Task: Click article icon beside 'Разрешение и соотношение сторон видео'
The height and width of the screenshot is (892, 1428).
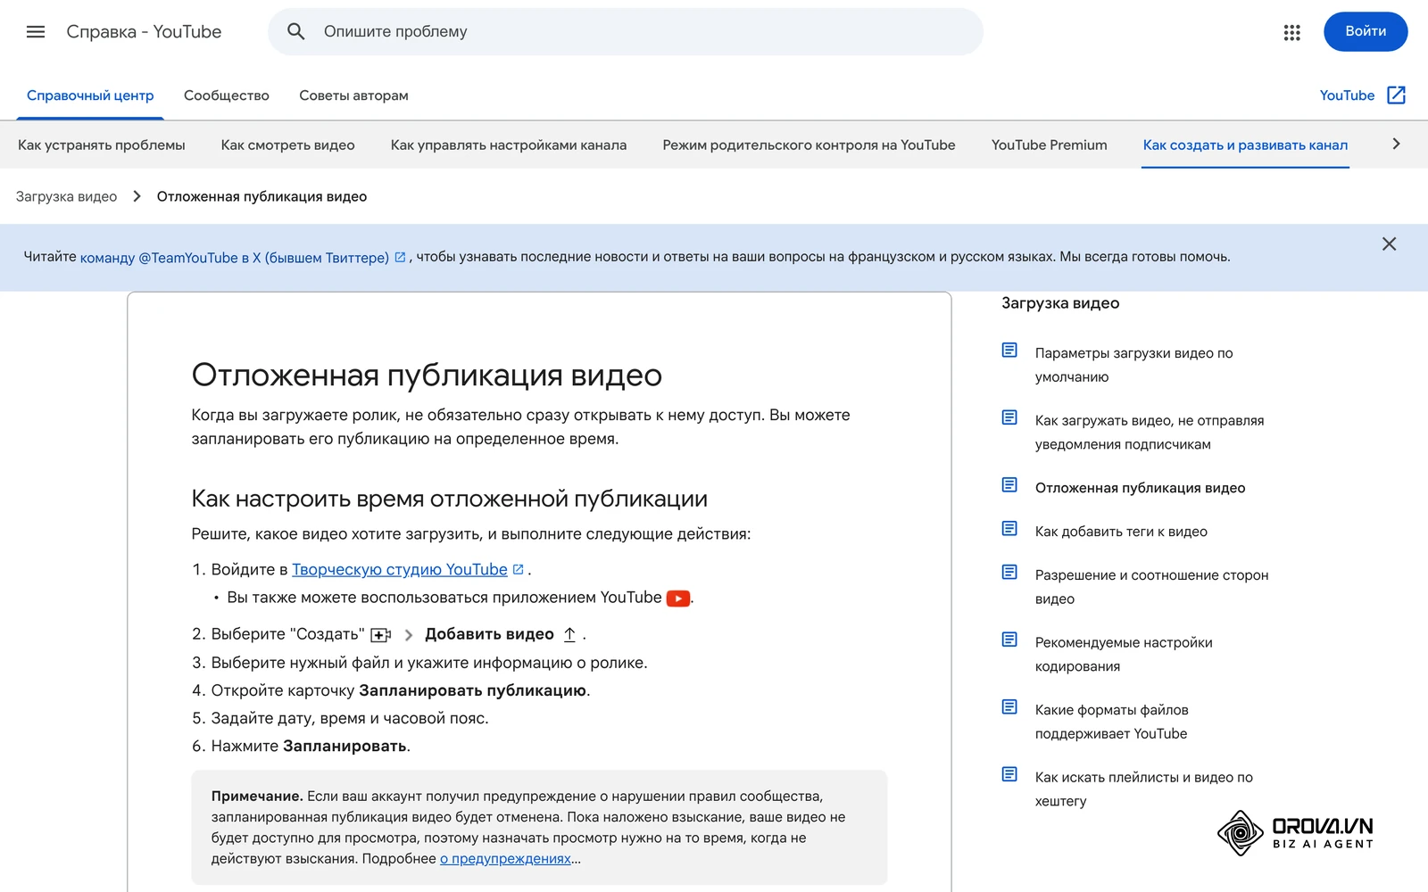Action: pyautogui.click(x=1009, y=573)
